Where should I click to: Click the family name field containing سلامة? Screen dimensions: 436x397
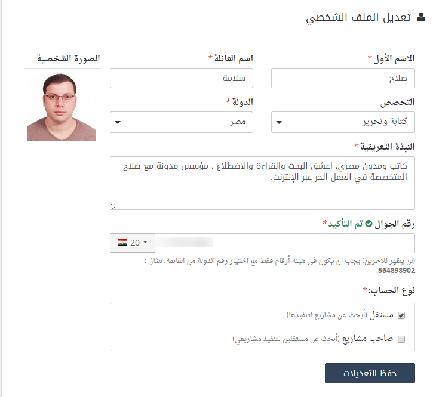point(182,78)
